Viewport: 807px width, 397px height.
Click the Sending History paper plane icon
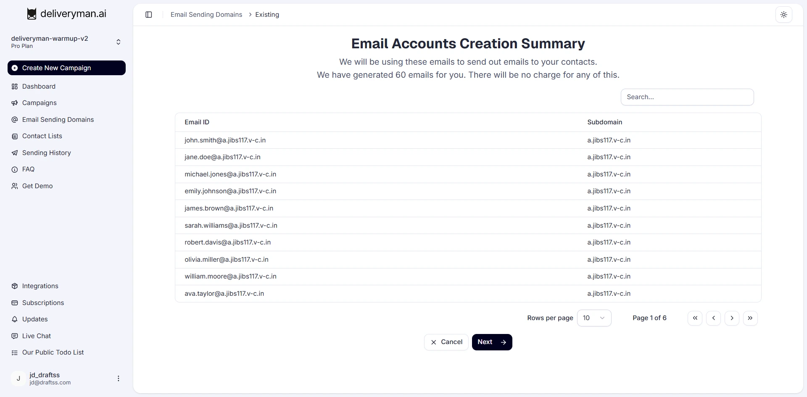(15, 153)
